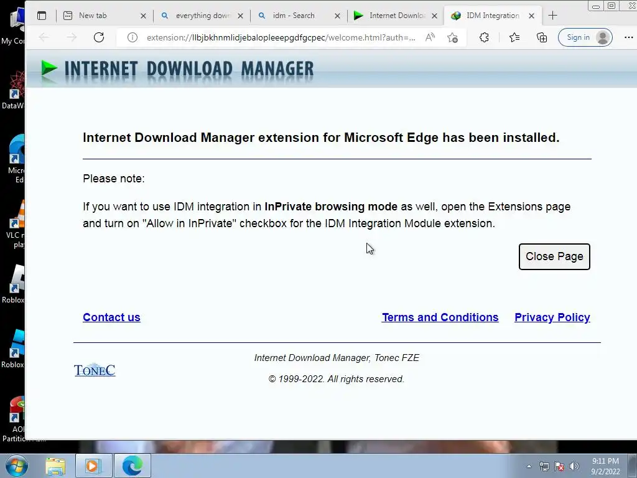This screenshot has width=637, height=478.
Task: Open a new browser tab with plus icon
Action: pos(552,16)
